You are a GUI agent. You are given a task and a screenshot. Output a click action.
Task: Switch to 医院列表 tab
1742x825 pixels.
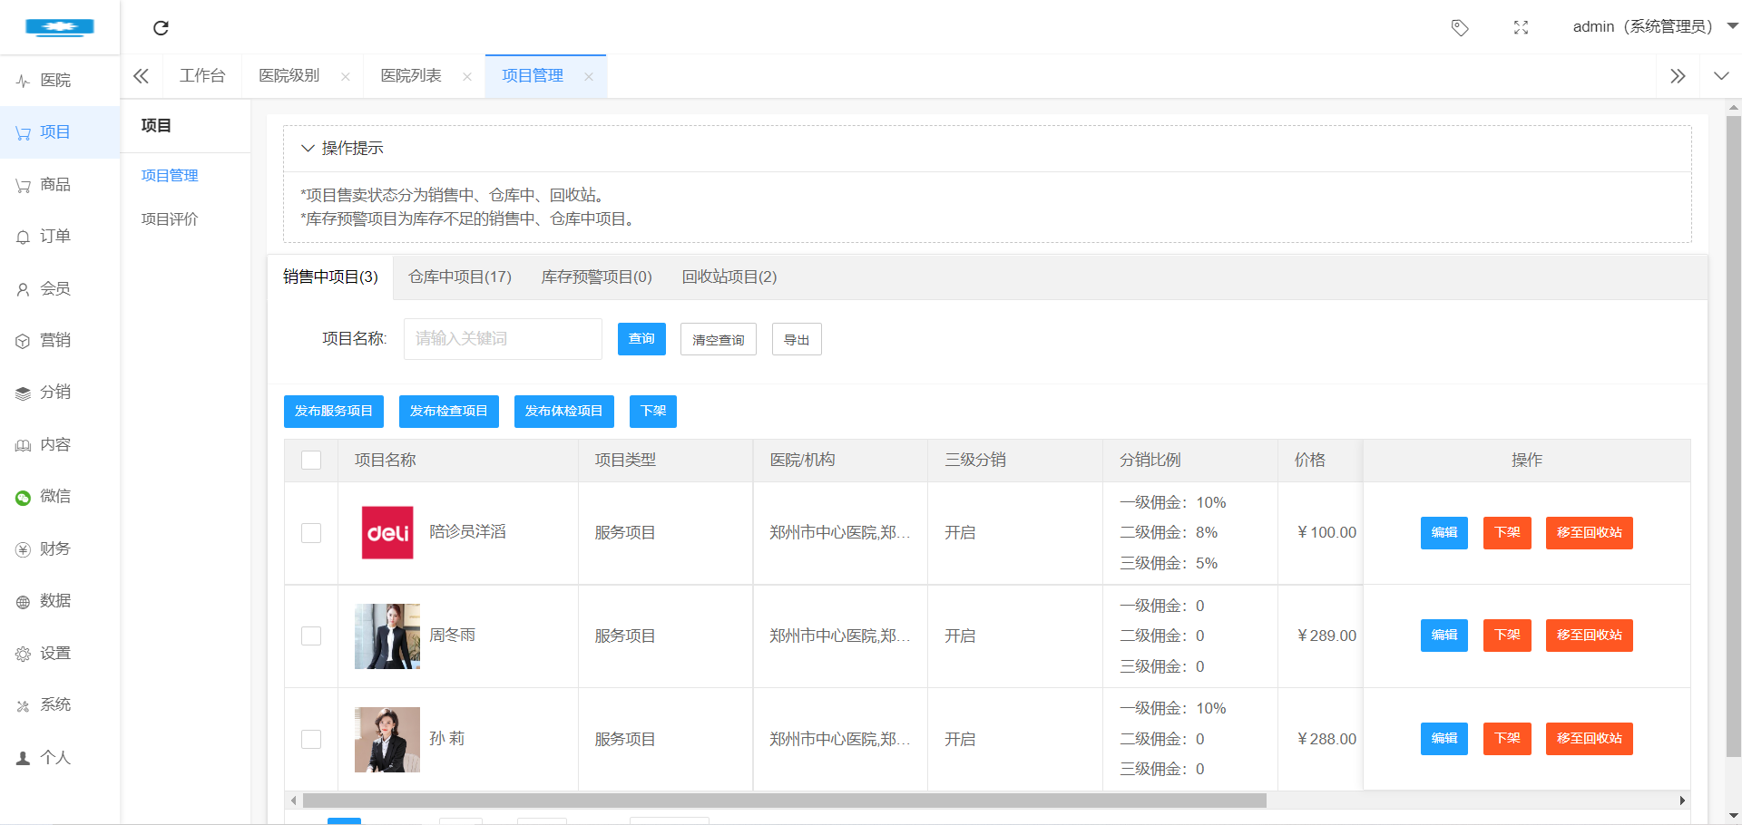[411, 76]
